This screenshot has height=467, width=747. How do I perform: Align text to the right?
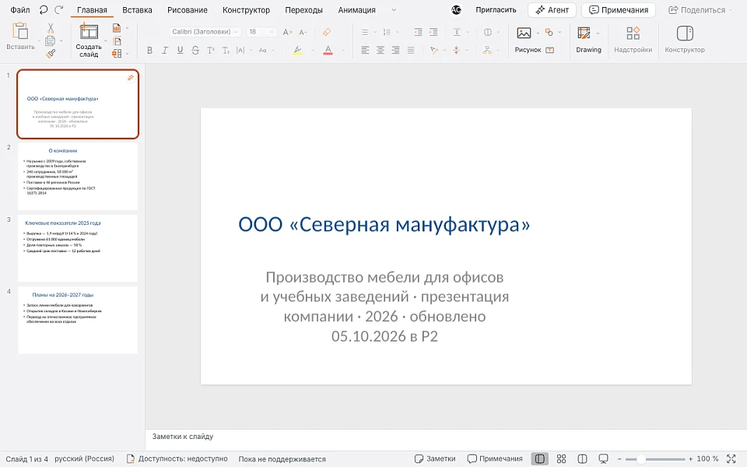click(x=395, y=50)
